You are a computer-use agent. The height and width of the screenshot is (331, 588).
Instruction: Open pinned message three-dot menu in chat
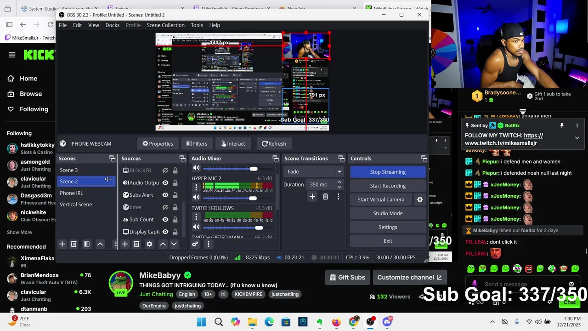(x=577, y=126)
